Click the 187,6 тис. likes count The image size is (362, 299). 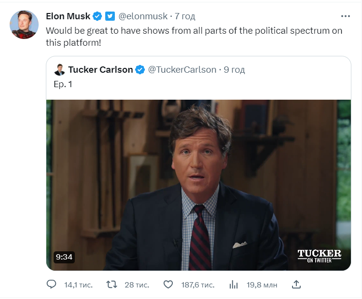point(198,285)
